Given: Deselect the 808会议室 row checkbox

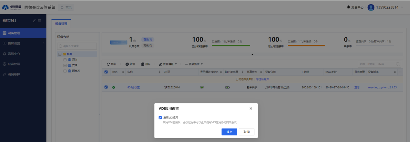Looking at the screenshot, I should [106, 87].
